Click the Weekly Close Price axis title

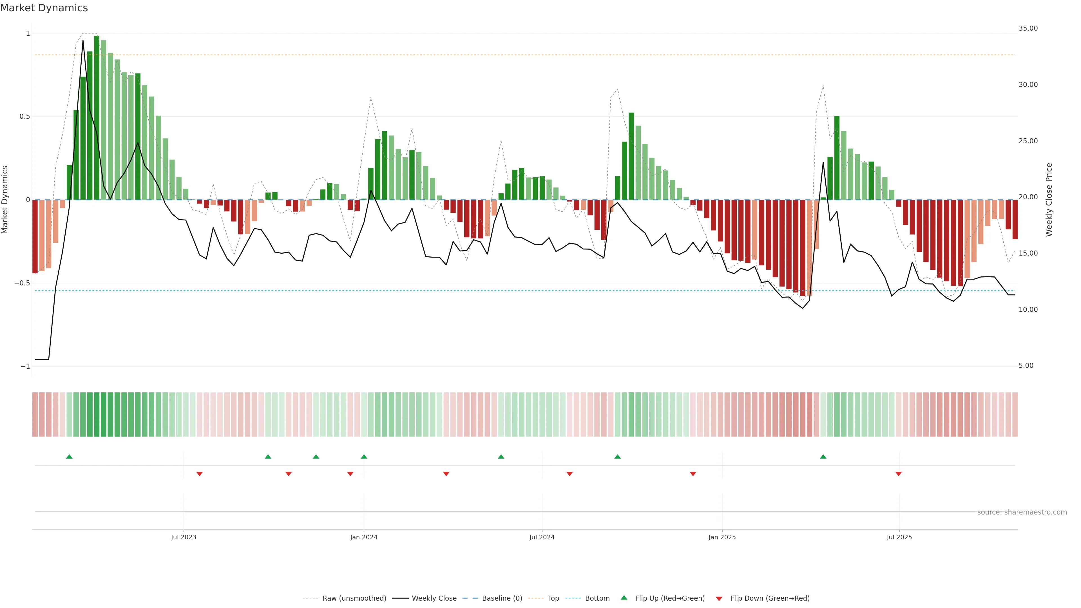click(x=1049, y=200)
